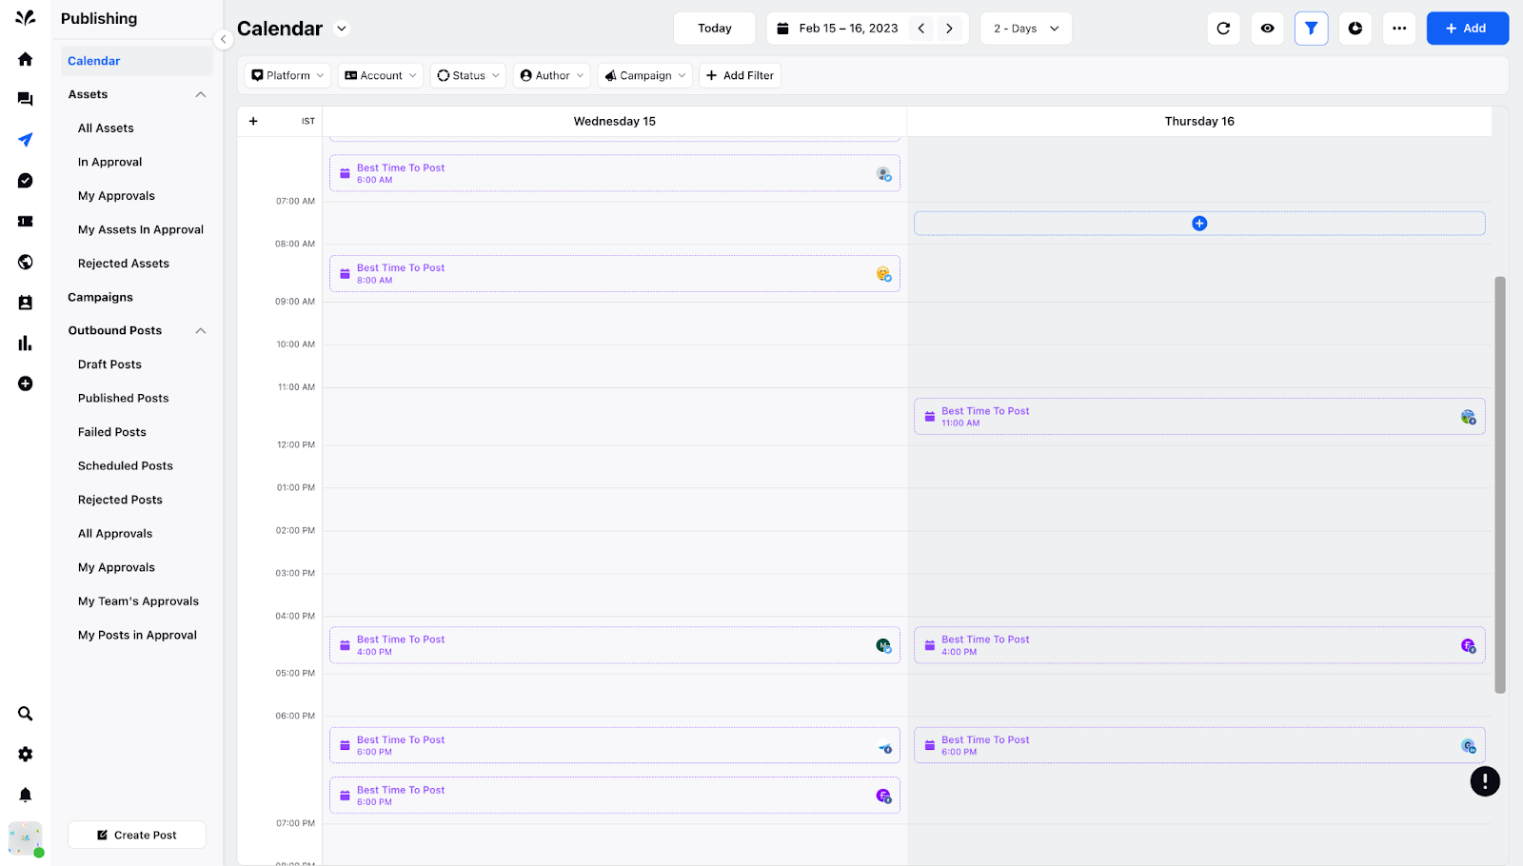Viewport: 1523px width, 866px height.
Task: Open the Home icon in left rail
Action: (x=26, y=59)
